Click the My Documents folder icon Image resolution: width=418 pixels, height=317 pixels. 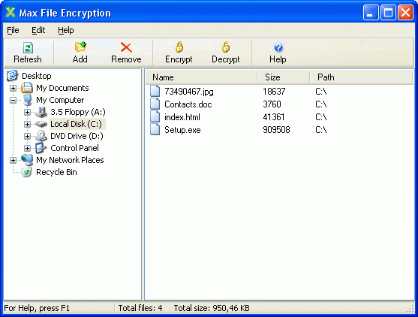27,88
